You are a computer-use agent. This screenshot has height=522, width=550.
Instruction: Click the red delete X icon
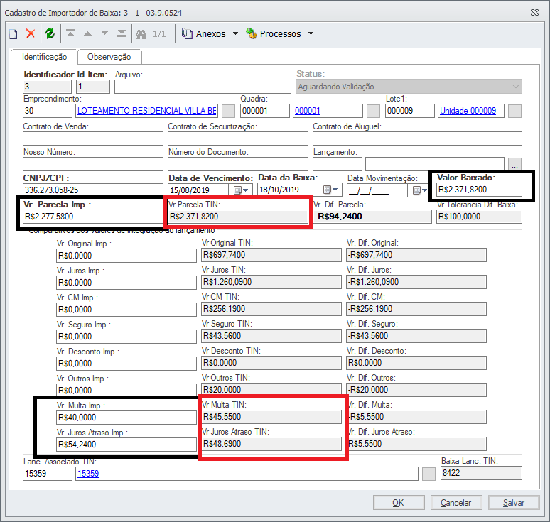(31, 33)
